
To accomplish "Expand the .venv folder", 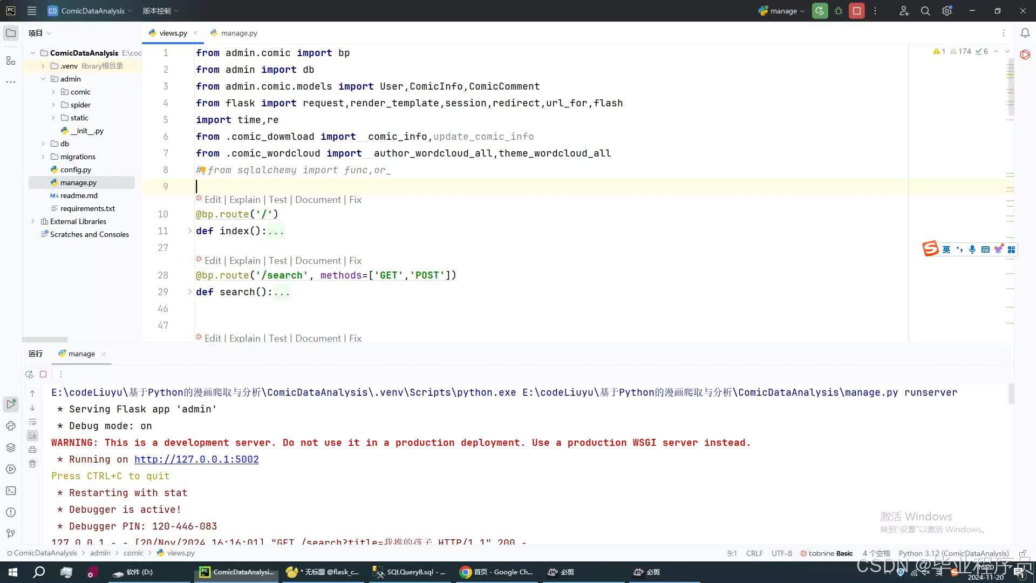I will (43, 66).
